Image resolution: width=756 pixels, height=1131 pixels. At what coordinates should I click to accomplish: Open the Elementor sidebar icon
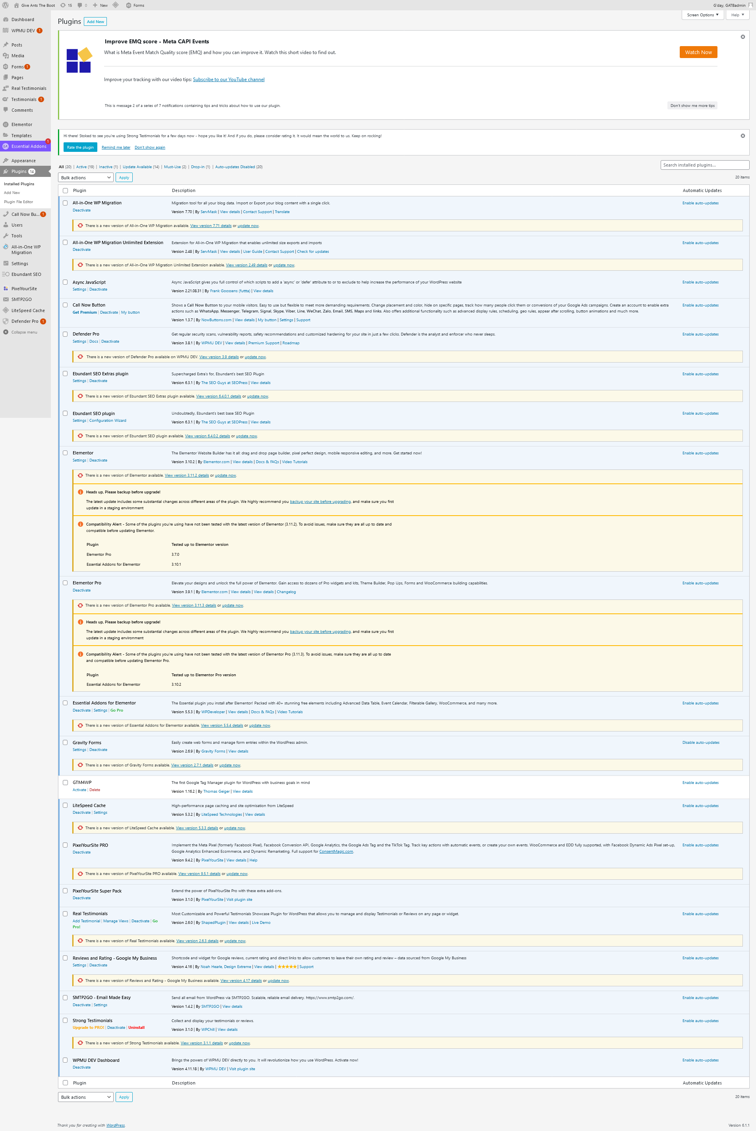[6, 124]
